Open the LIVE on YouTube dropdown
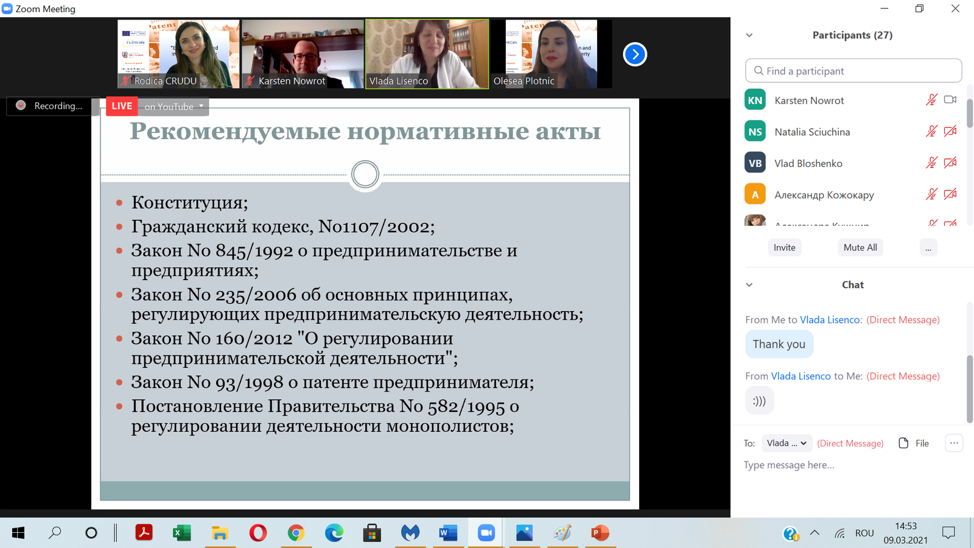 (x=158, y=106)
